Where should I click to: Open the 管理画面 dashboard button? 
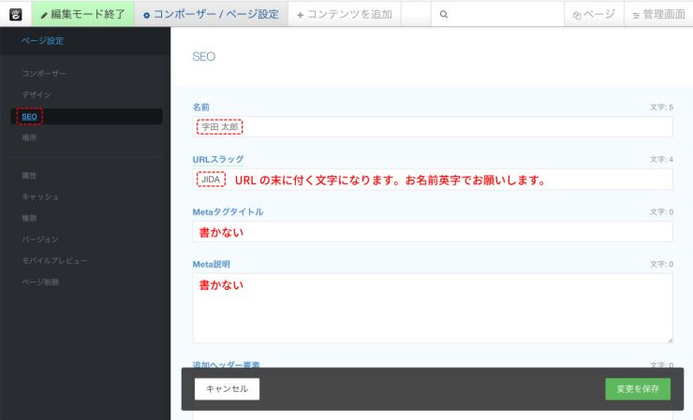[658, 14]
